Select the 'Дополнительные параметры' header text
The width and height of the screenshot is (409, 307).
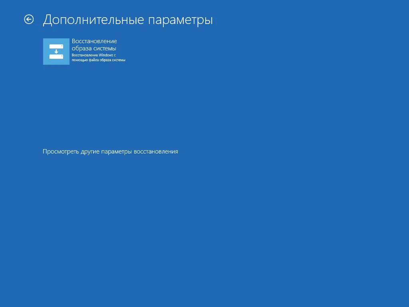(127, 20)
